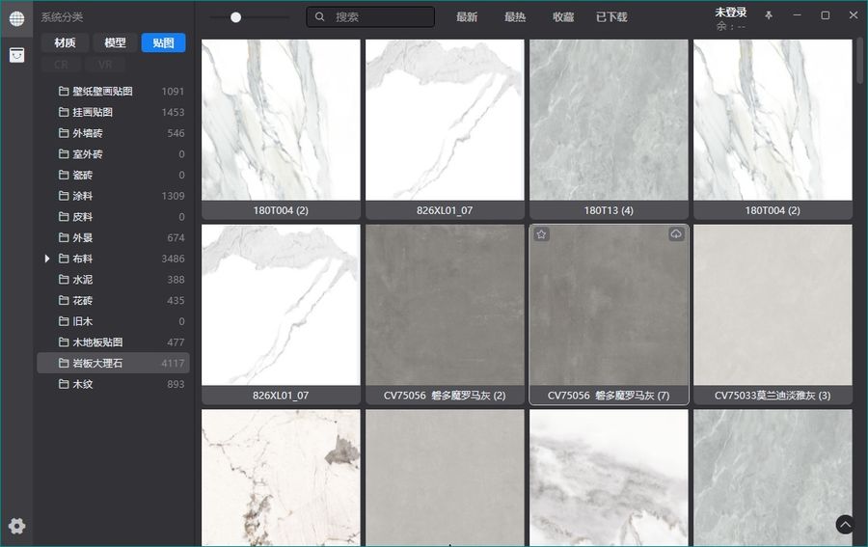Download CV75056 (7) with cloud icon
Screen dimensions: 868x547
(x=676, y=234)
